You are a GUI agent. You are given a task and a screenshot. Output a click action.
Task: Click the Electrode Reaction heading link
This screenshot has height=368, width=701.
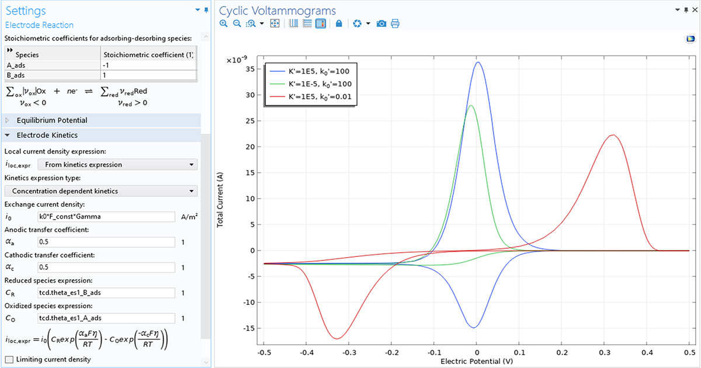tap(39, 25)
